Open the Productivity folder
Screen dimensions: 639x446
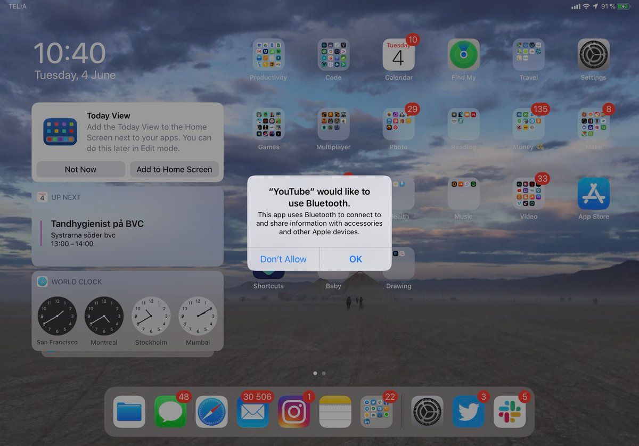pos(268,55)
